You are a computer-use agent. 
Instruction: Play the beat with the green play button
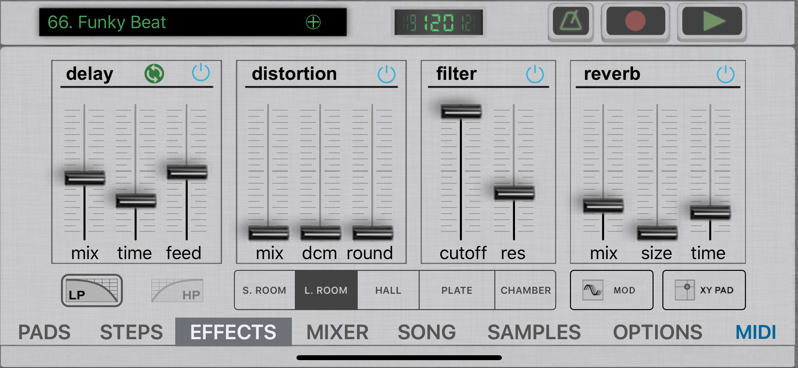[712, 22]
